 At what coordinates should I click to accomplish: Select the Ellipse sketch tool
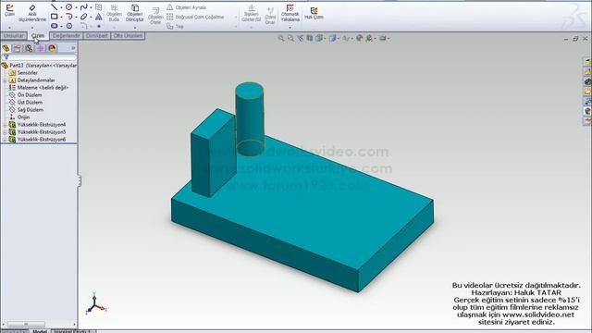click(x=84, y=17)
